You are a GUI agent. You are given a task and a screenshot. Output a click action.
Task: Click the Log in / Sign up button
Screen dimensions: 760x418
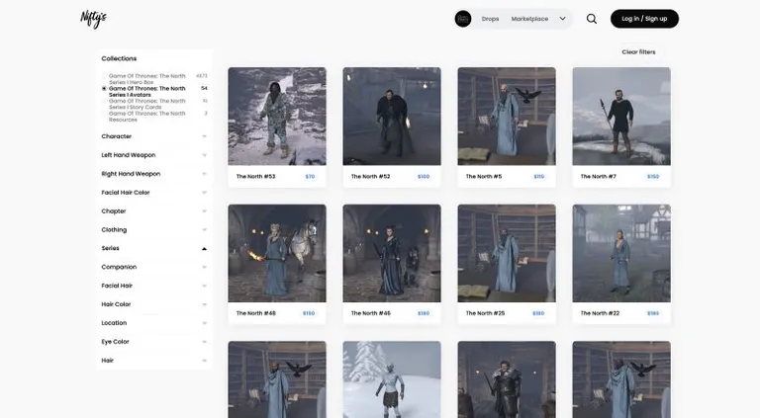(x=644, y=19)
